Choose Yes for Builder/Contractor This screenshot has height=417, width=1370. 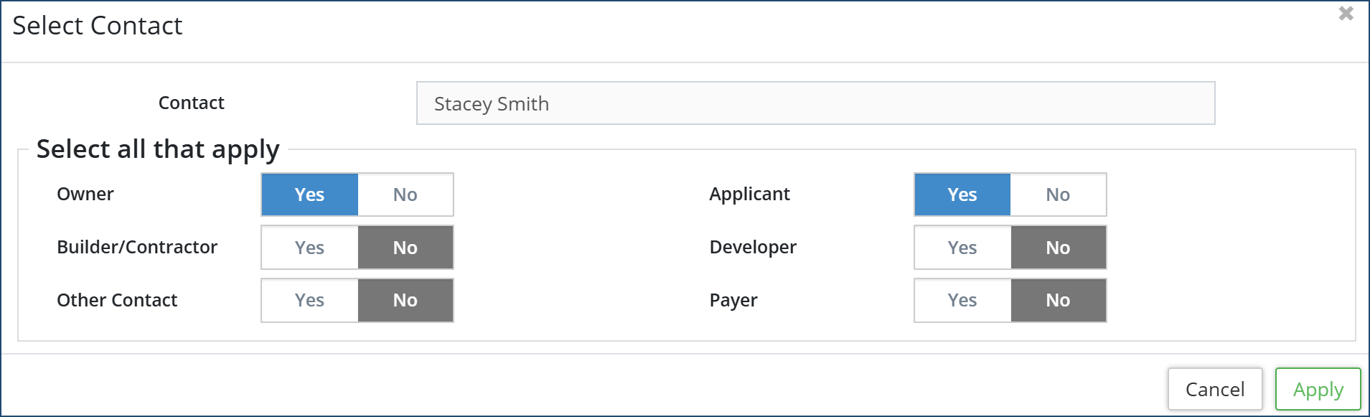click(x=310, y=248)
